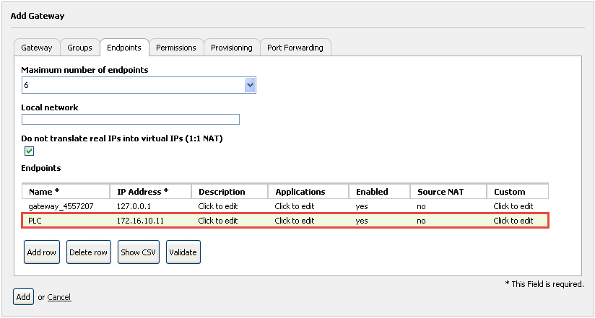Switch to the Gateway tab
The width and height of the screenshot is (595, 318).
coord(36,48)
